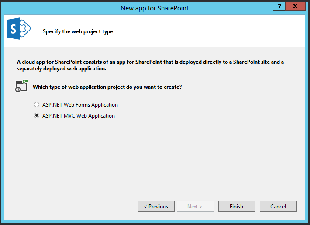
Task: Cancel the SharePoint app wizard
Action: 278,207
